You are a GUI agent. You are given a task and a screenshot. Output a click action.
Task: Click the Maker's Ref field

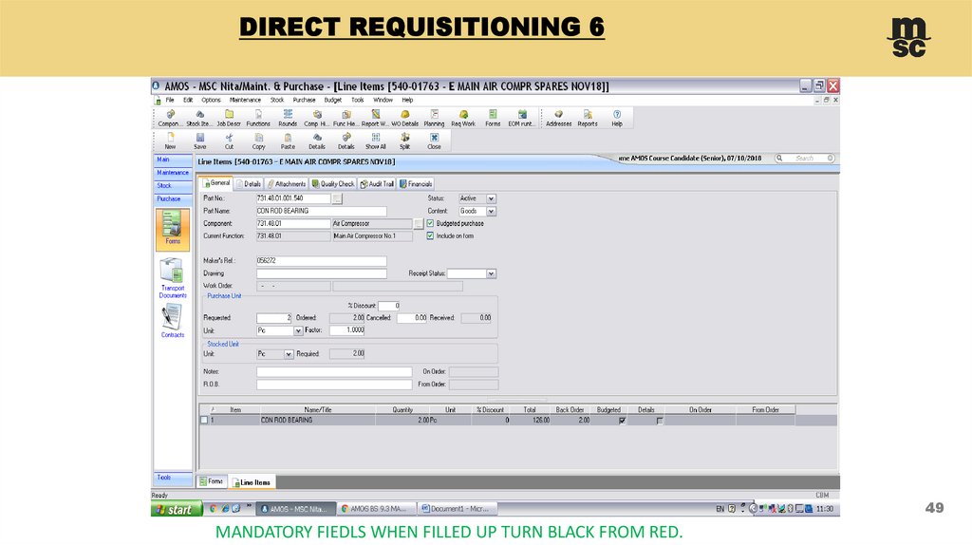(x=321, y=260)
